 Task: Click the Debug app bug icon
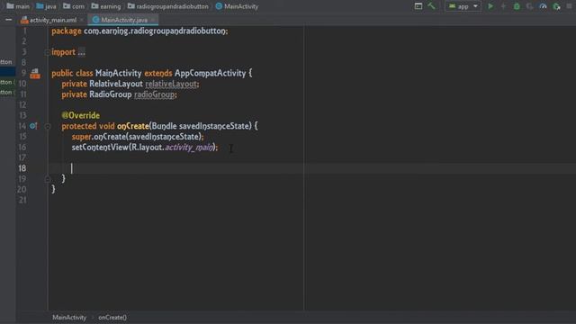(517, 6)
